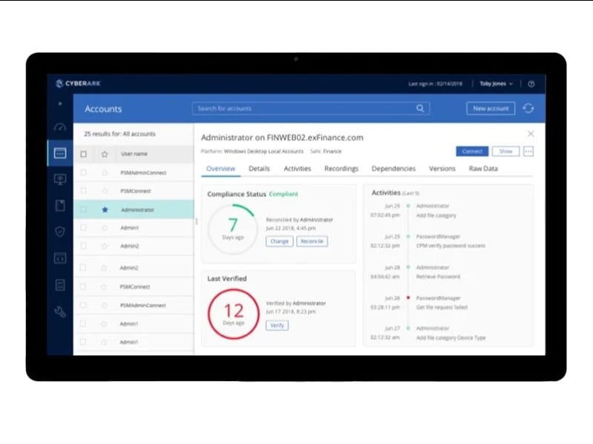This screenshot has width=593, height=444.
Task: Click the code brackets icon in the sidebar
Action: pyautogui.click(x=60, y=258)
